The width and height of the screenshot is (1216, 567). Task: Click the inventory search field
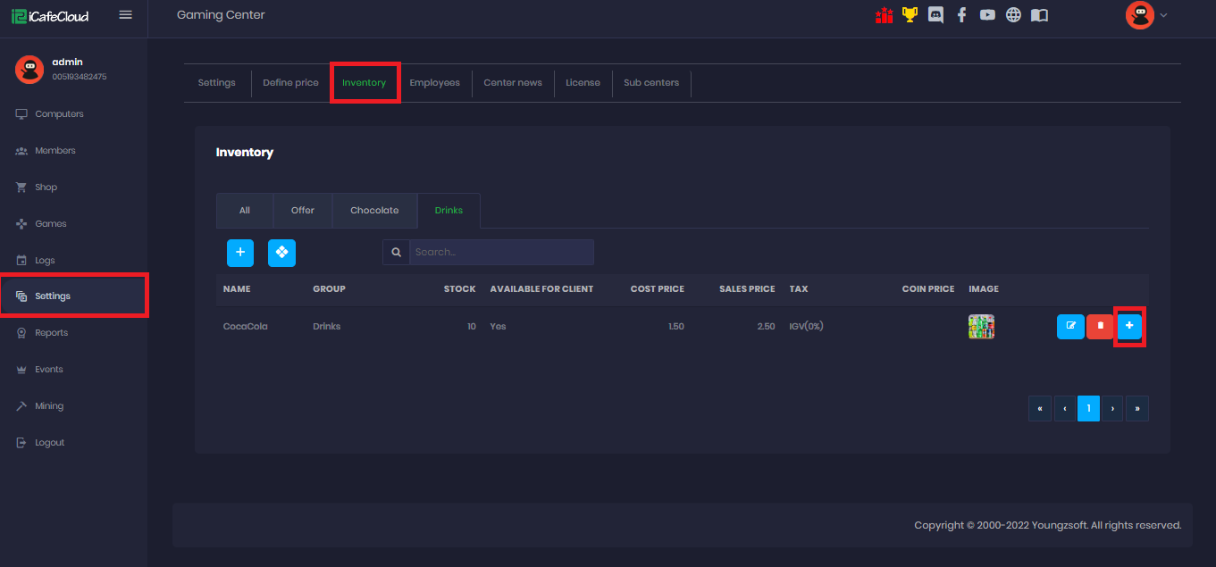[x=500, y=253]
